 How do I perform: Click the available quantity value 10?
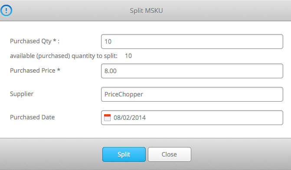coord(128,56)
